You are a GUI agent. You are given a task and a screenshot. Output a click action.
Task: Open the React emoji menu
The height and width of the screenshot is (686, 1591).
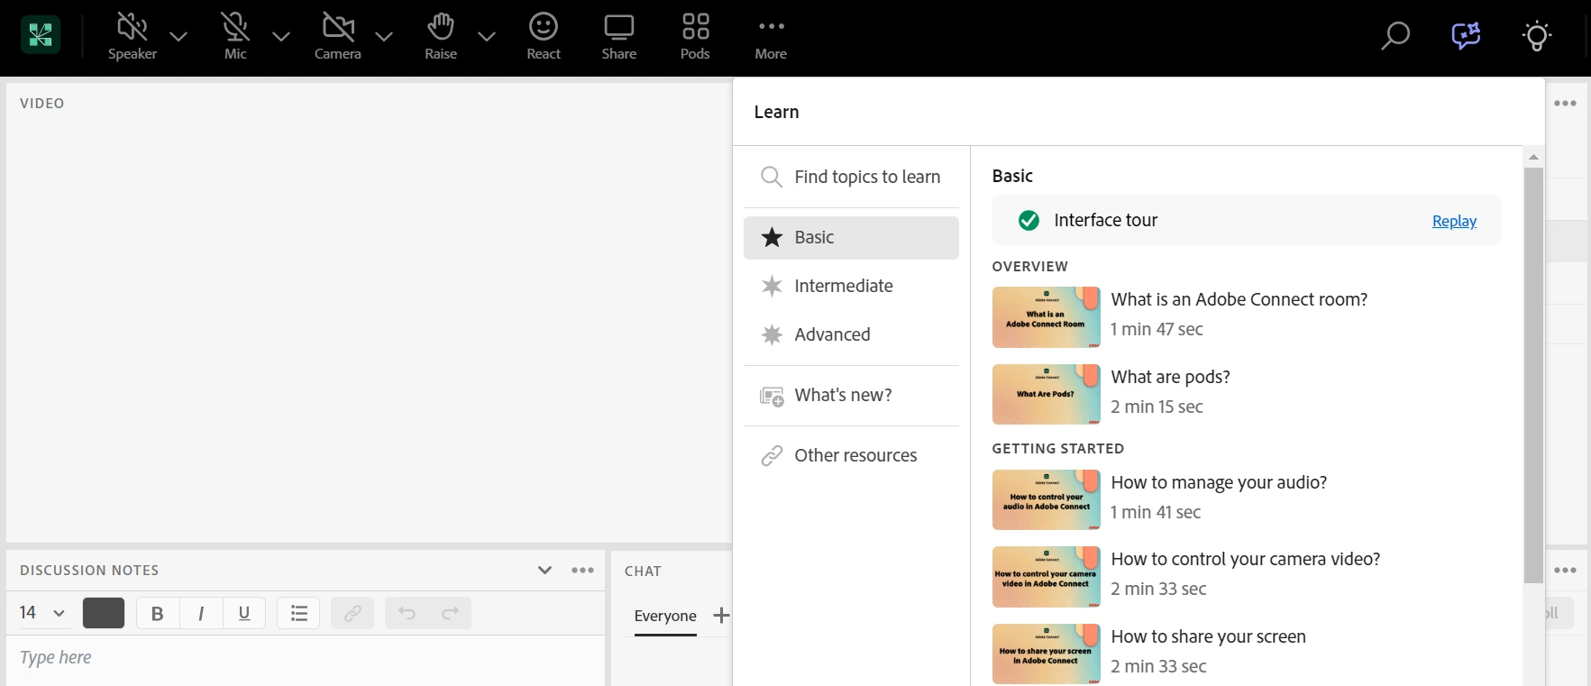(544, 27)
